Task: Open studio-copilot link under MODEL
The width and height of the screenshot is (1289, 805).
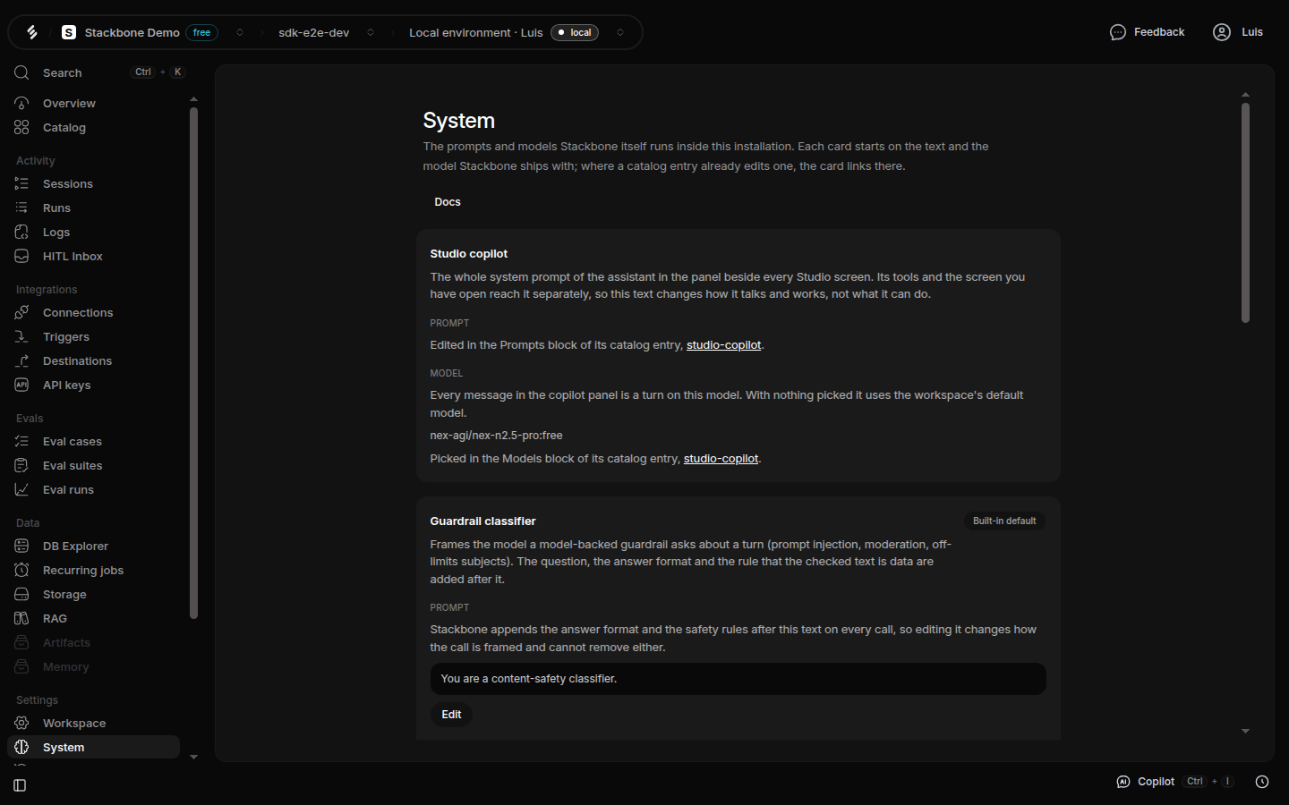Action: point(721,459)
